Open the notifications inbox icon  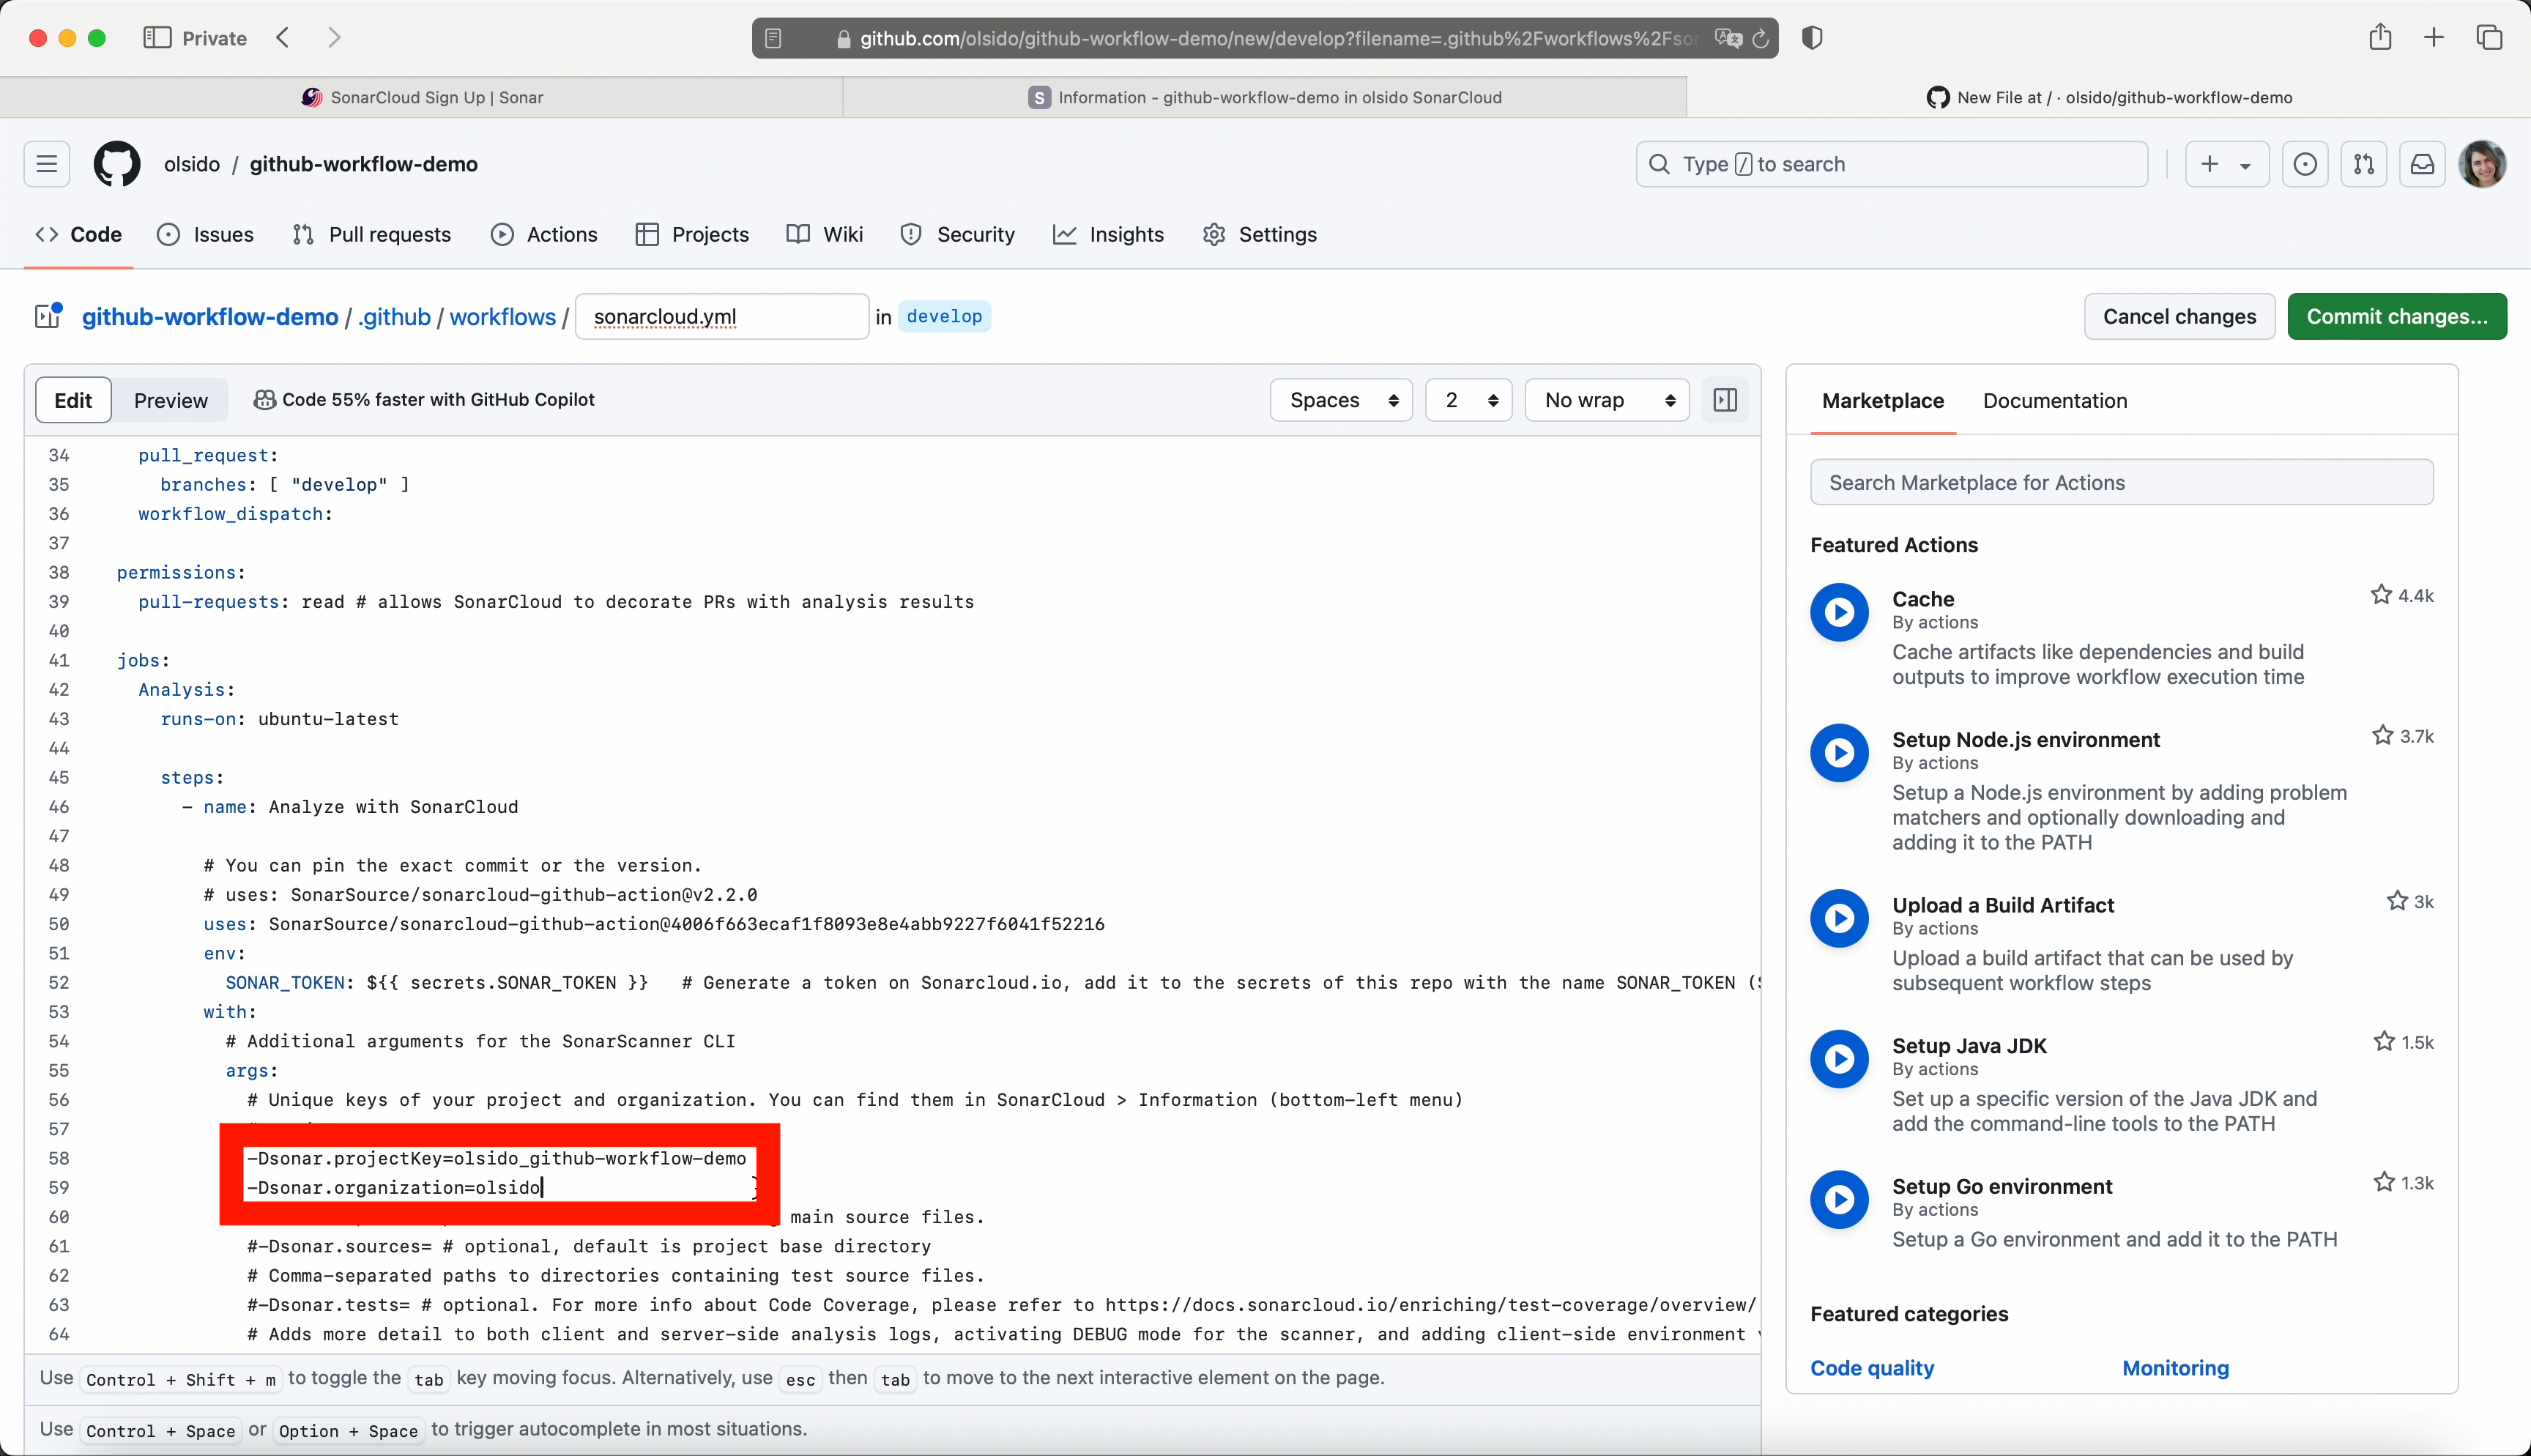click(x=2422, y=164)
